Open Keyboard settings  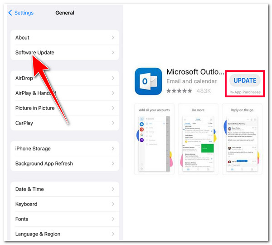point(65,204)
